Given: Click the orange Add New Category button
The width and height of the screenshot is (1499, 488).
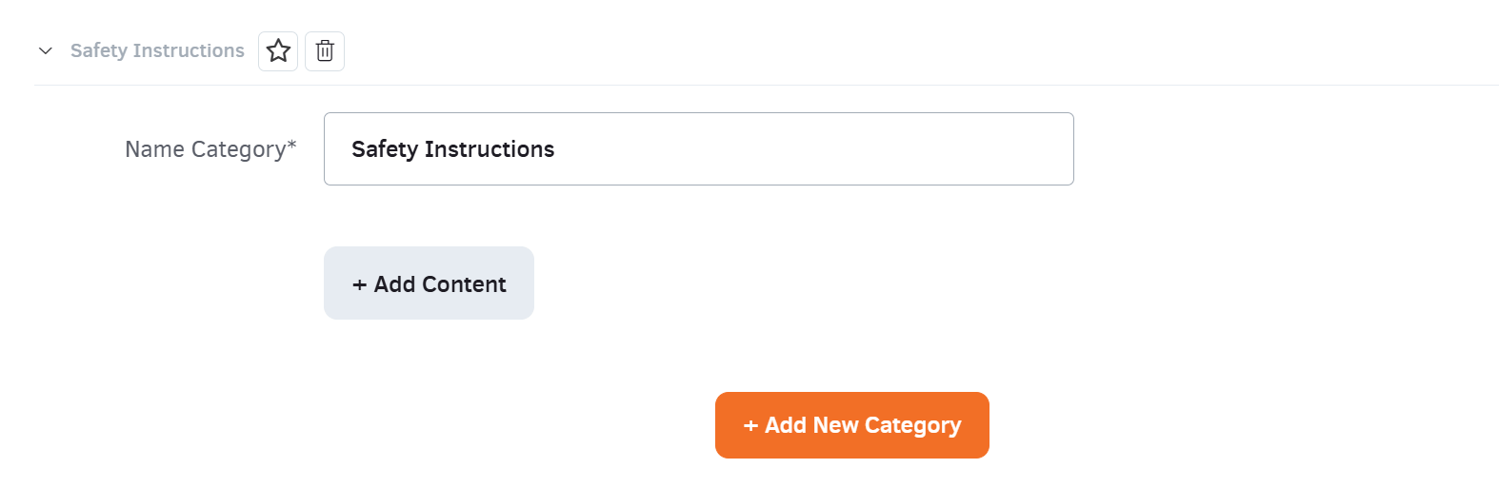Looking at the screenshot, I should point(851,425).
